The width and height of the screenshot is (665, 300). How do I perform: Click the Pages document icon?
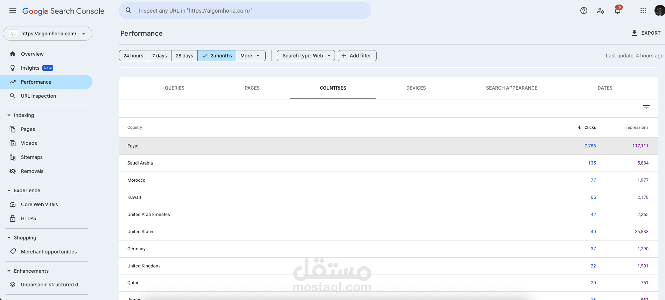tap(13, 129)
